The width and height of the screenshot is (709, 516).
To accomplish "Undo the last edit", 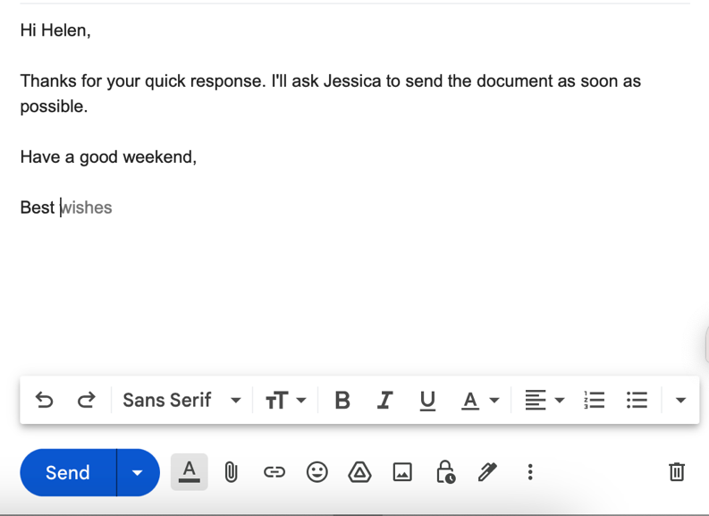I will 45,401.
